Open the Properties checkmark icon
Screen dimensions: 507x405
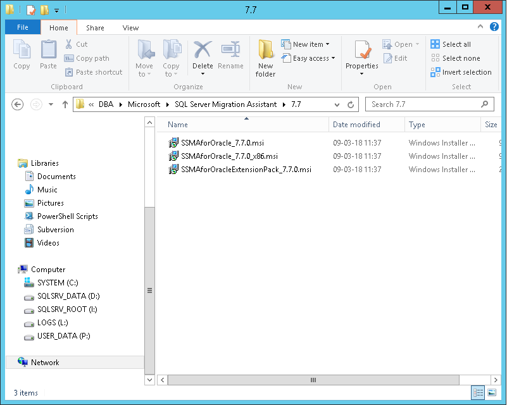click(362, 49)
